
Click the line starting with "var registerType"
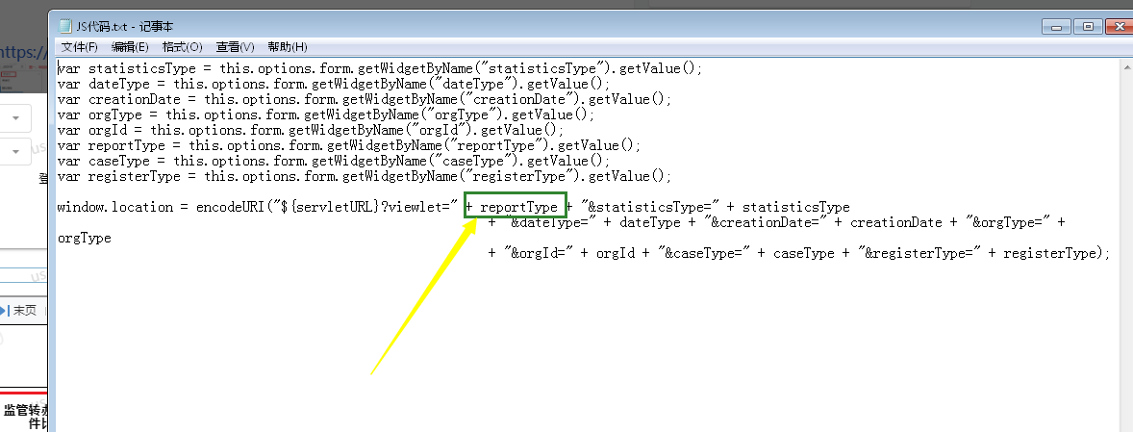coord(365,176)
